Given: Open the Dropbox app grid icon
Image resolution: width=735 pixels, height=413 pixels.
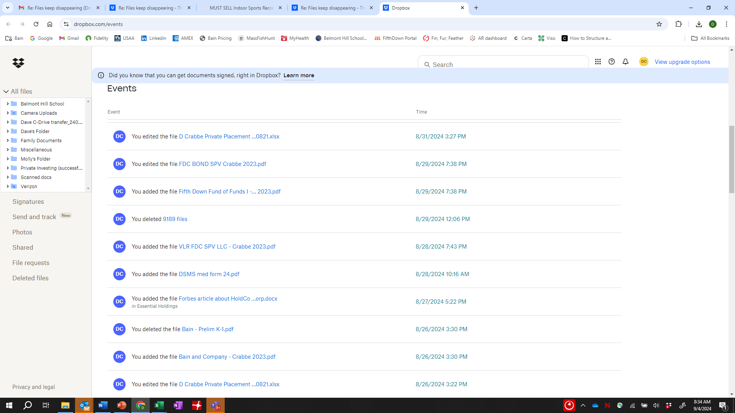Looking at the screenshot, I should (x=598, y=62).
